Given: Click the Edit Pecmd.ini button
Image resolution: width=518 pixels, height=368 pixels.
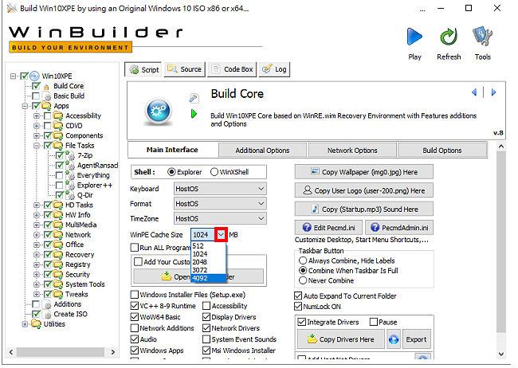Looking at the screenshot, I should [x=328, y=228].
